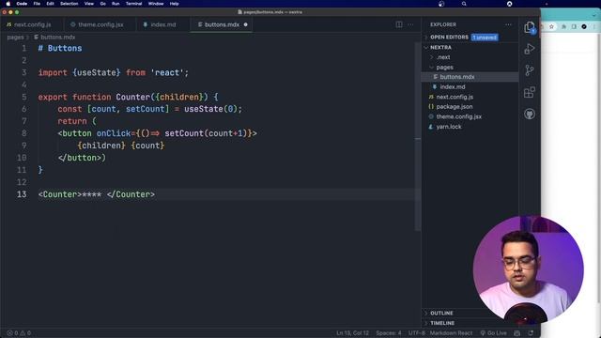Expand the OPEN EDITORS section
The width and height of the screenshot is (601, 338).
tap(449, 38)
